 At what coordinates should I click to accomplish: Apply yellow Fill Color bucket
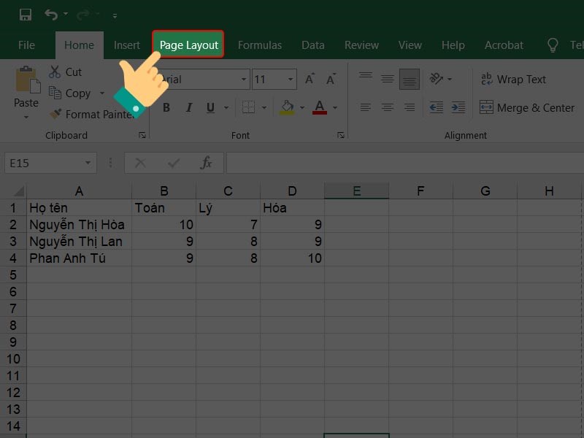[287, 107]
